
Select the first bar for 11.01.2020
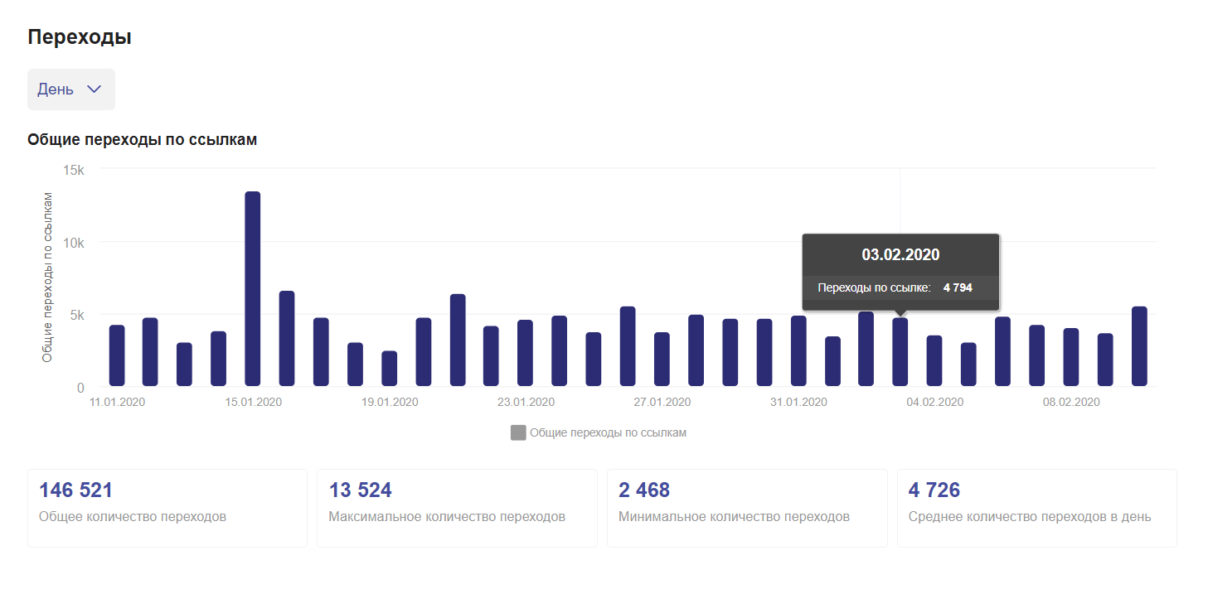coord(117,355)
